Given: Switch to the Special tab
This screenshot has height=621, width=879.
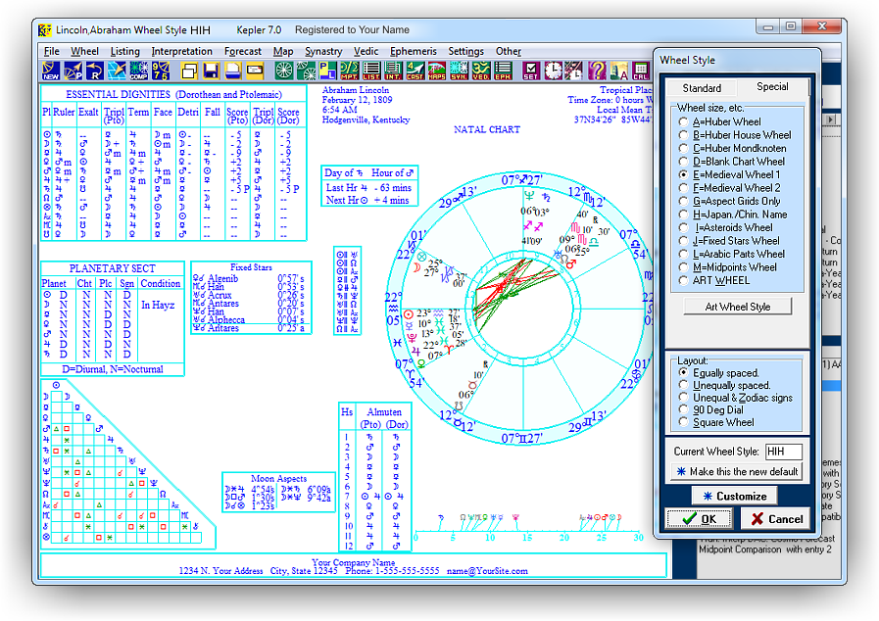Looking at the screenshot, I should 772,87.
